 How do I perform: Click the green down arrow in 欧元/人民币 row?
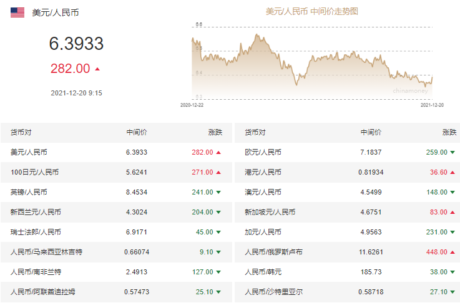click(453, 152)
